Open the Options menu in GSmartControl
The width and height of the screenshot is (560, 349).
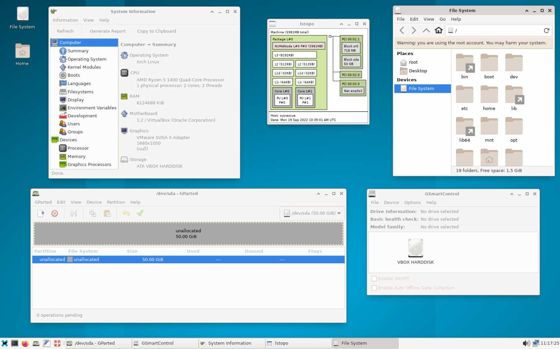pyautogui.click(x=412, y=203)
